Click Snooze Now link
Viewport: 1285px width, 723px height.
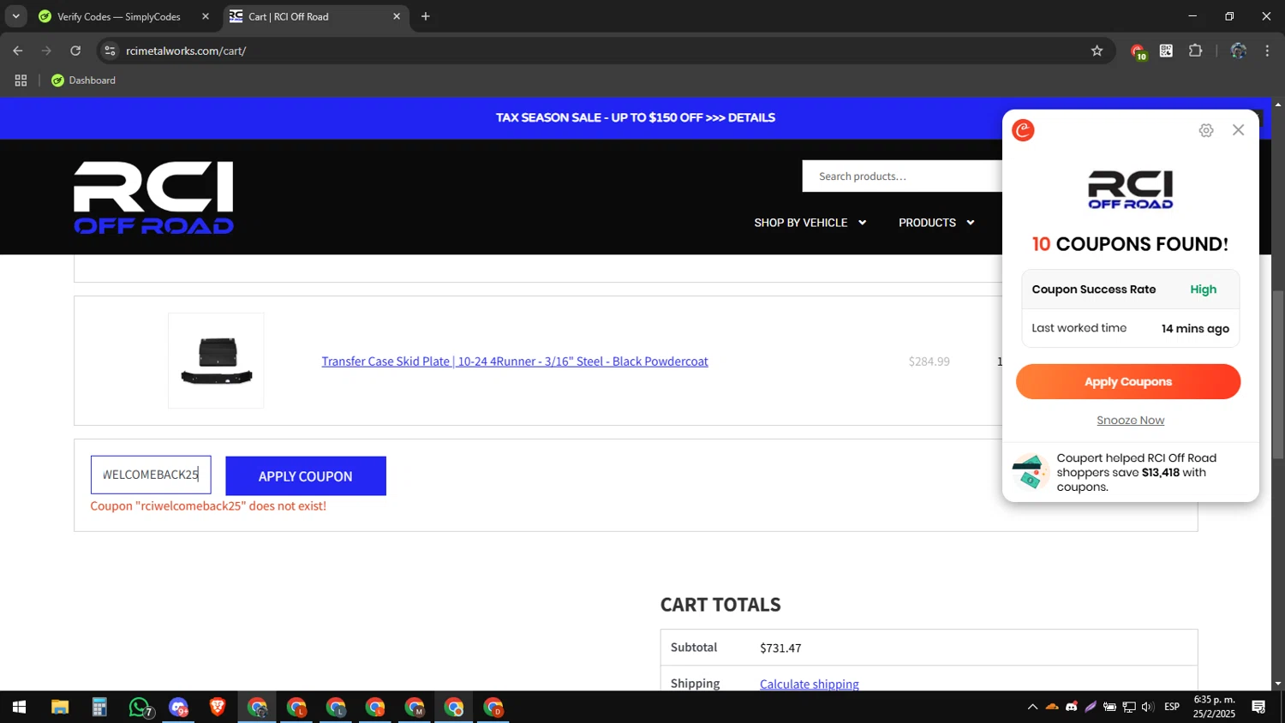(x=1130, y=420)
